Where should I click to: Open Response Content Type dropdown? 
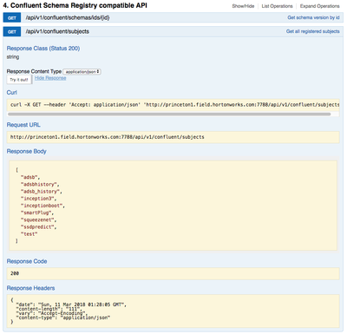point(82,71)
